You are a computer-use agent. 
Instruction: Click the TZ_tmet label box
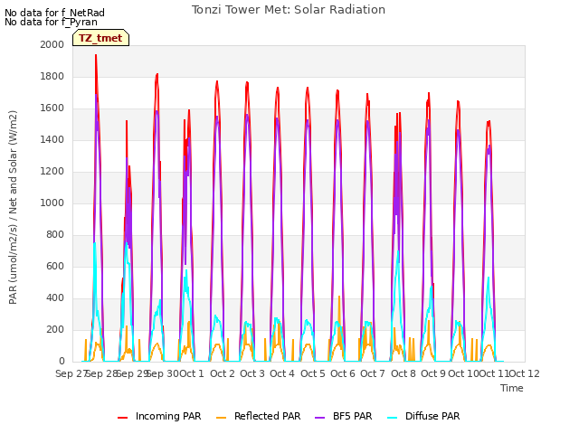[100, 38]
